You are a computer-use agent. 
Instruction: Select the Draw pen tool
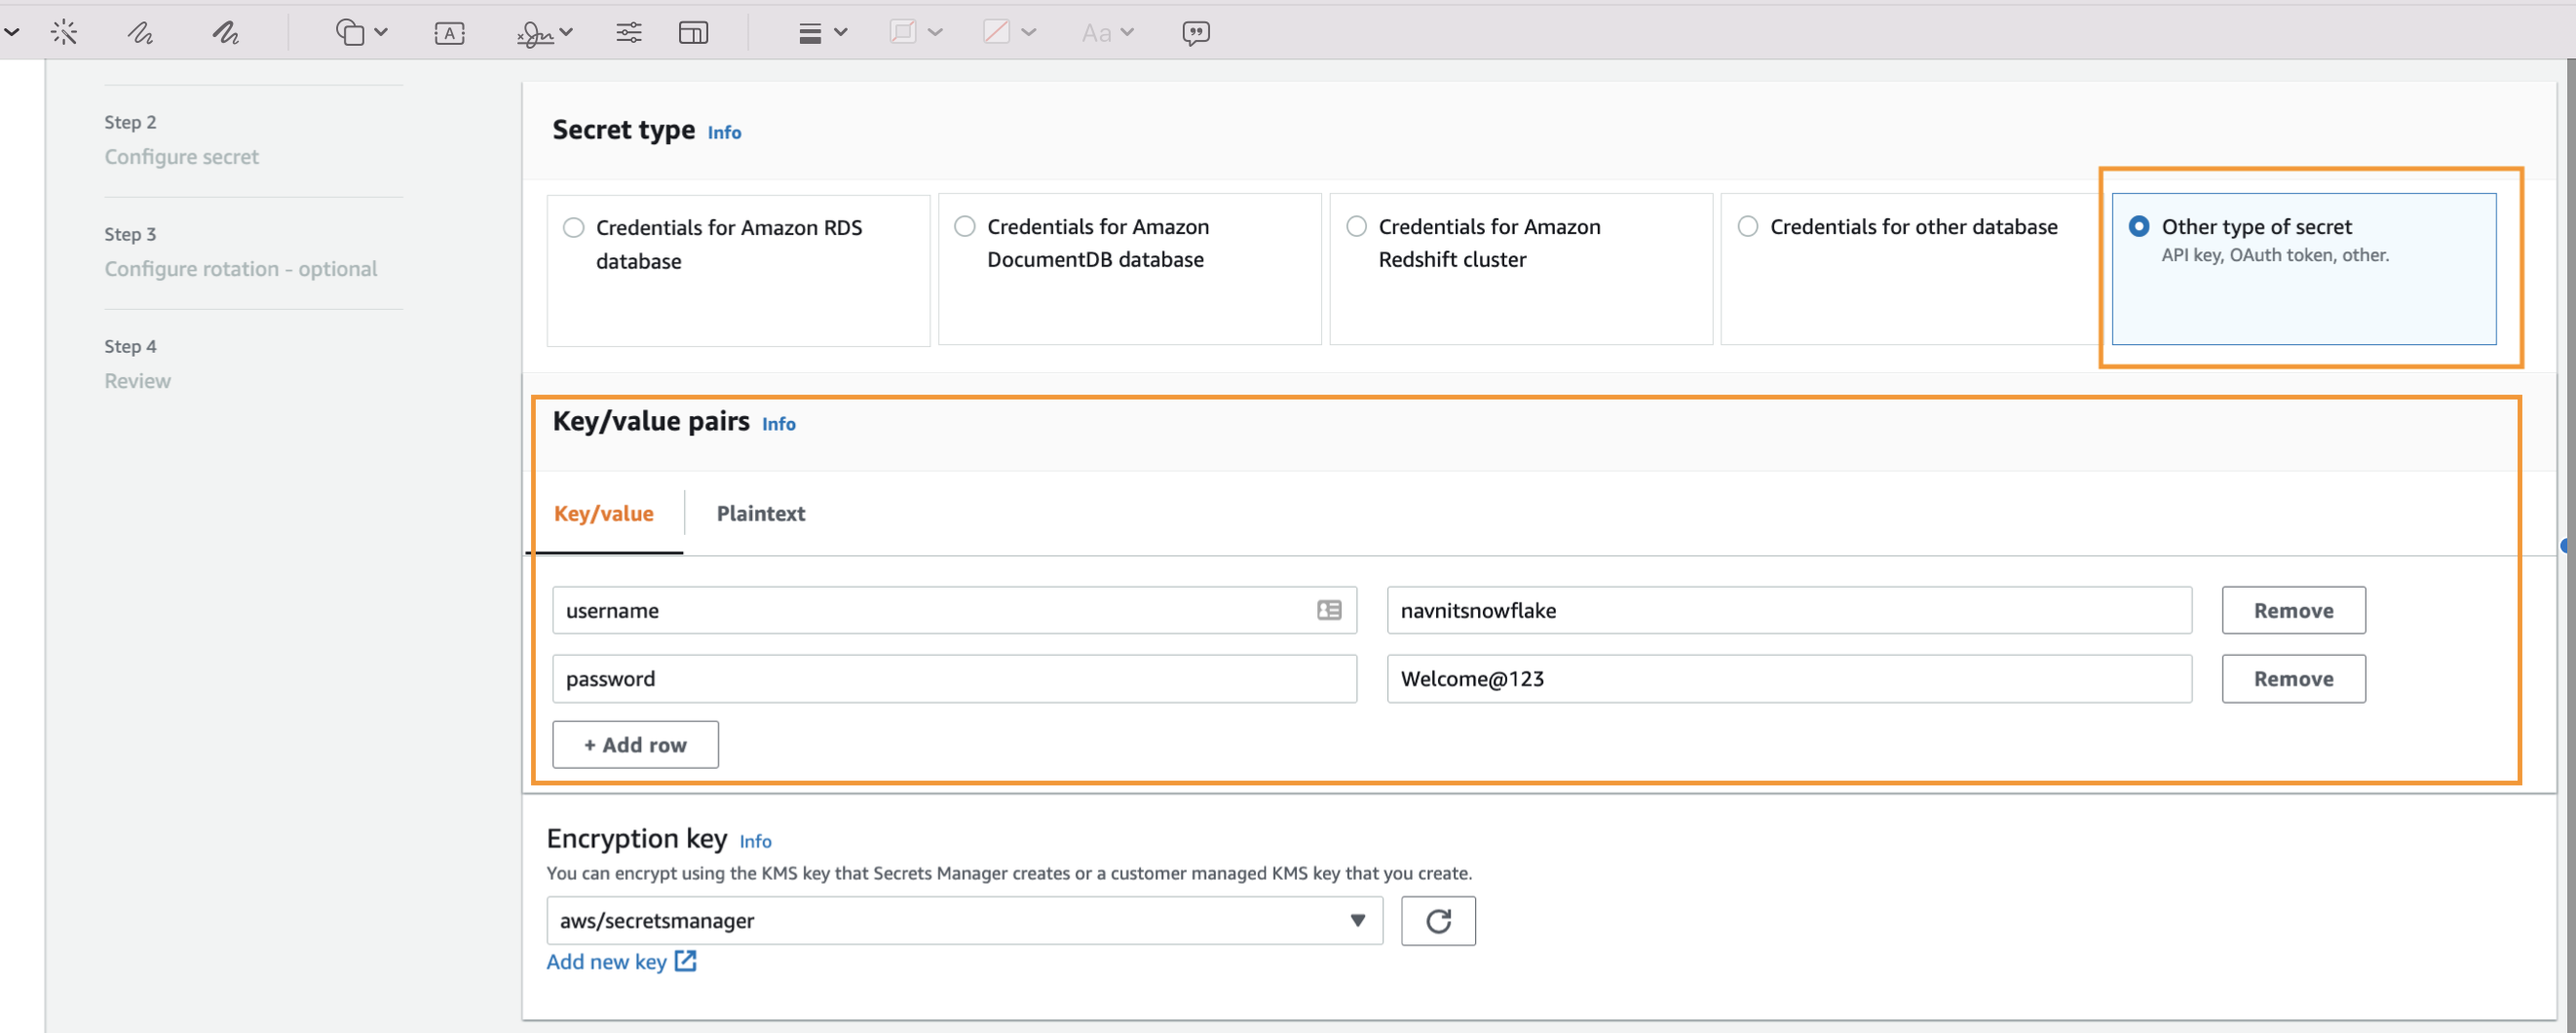pos(225,33)
